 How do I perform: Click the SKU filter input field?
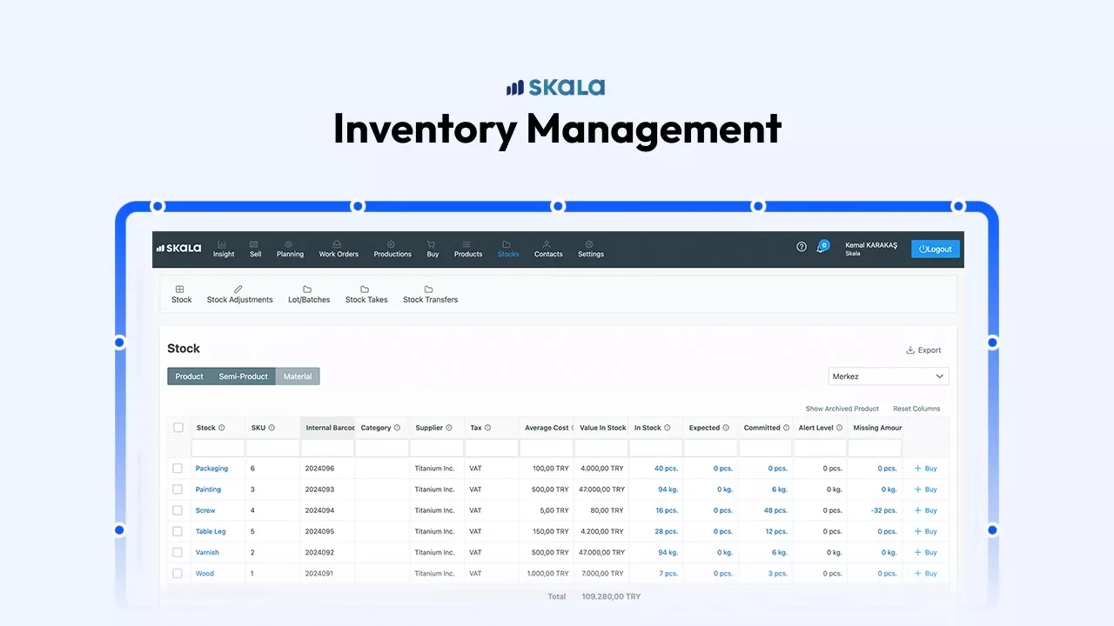pyautogui.click(x=272, y=449)
